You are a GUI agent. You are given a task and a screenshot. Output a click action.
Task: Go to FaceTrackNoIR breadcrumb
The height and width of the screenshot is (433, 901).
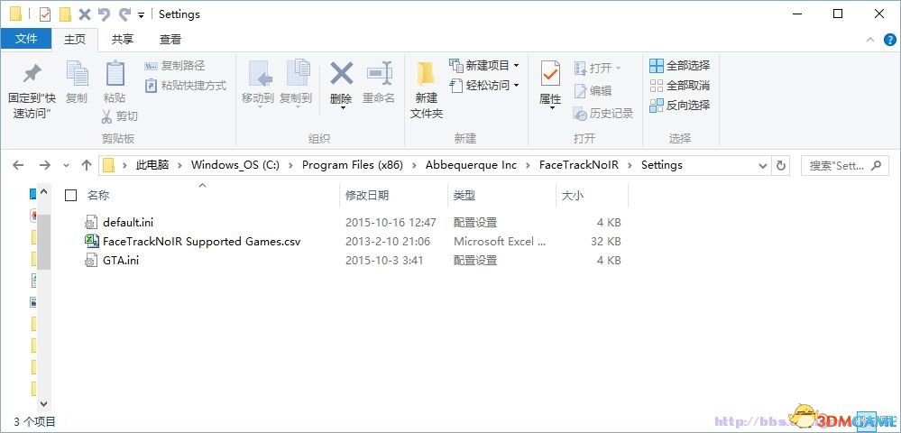coord(579,165)
